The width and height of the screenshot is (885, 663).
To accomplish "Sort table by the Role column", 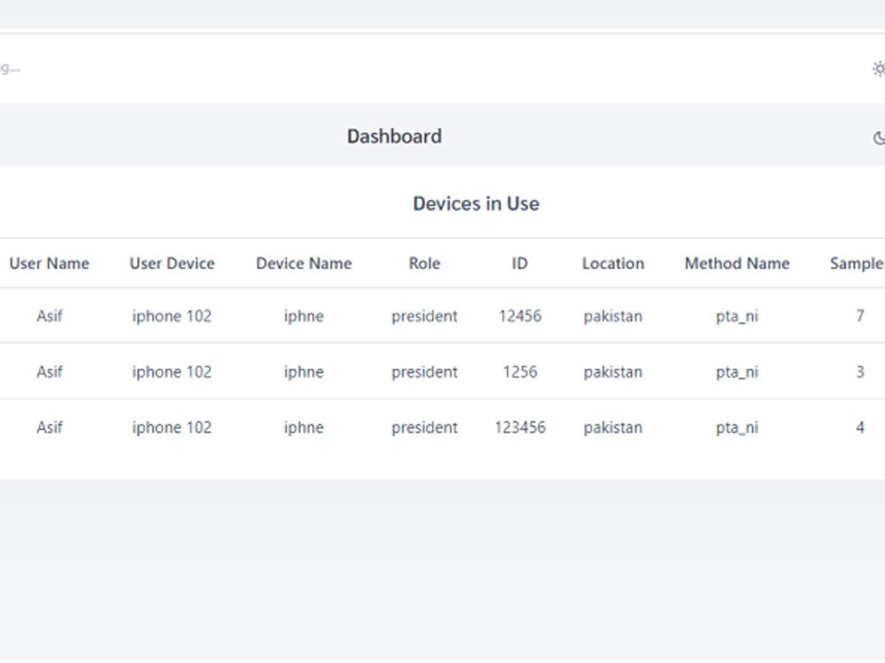I will [x=424, y=263].
